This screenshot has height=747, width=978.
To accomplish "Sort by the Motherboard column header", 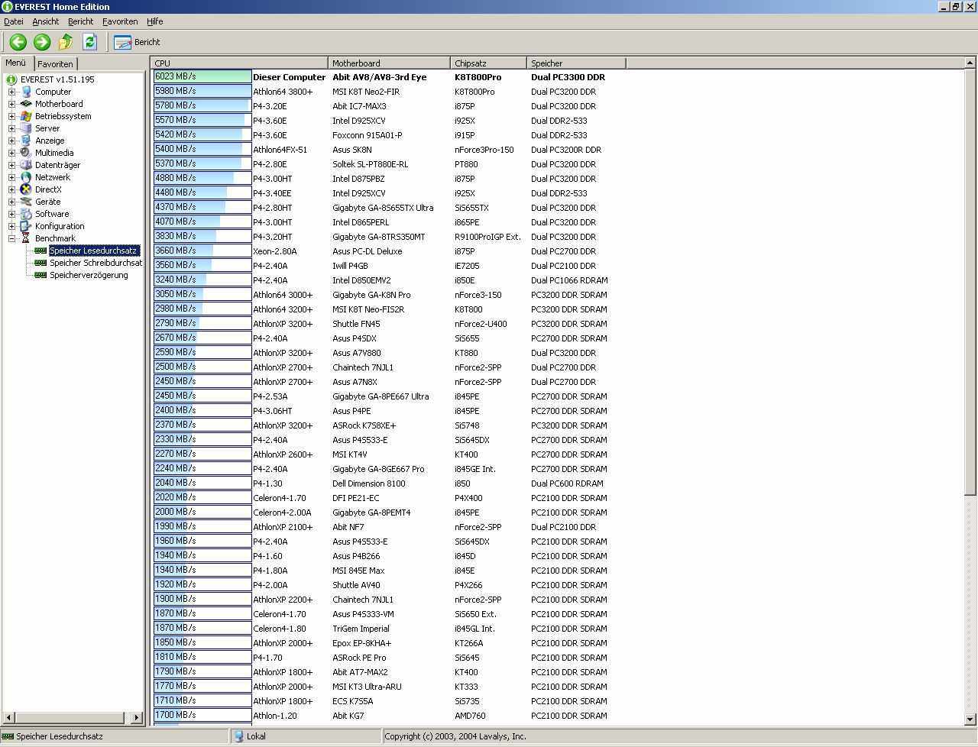I will [x=389, y=63].
